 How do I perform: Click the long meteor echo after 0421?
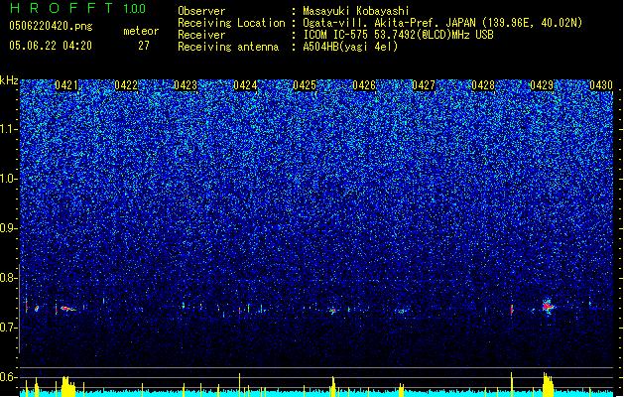[67, 309]
